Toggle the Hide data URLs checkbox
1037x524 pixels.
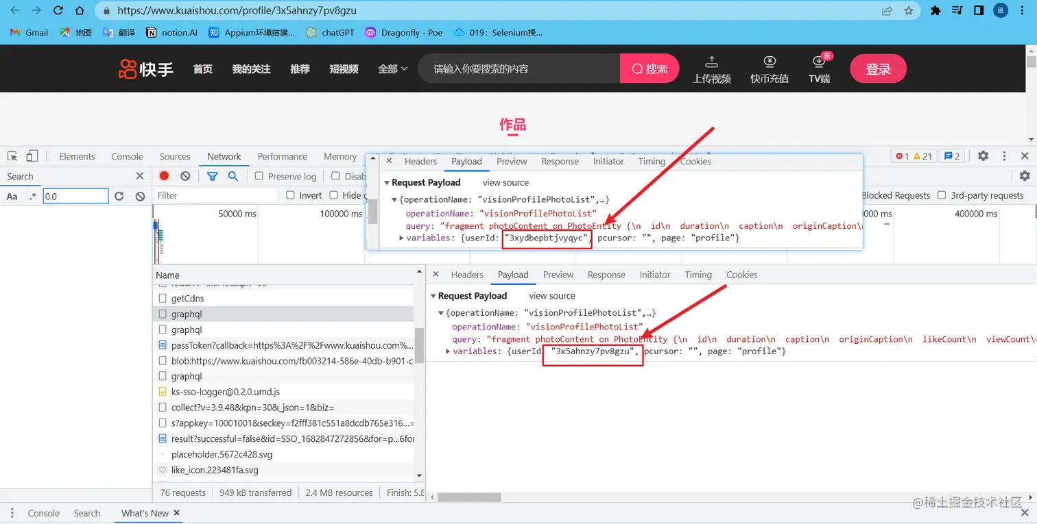point(334,195)
